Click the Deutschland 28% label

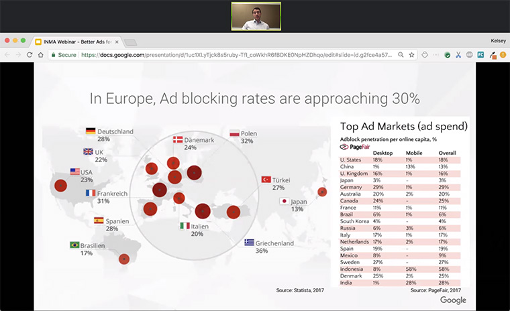(x=115, y=135)
